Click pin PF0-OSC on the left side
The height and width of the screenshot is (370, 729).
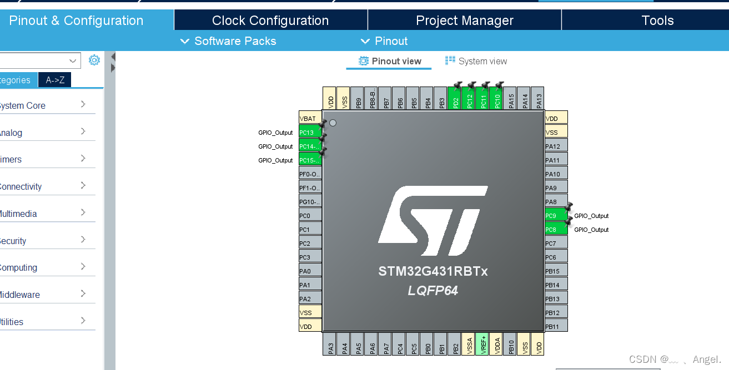(x=310, y=174)
